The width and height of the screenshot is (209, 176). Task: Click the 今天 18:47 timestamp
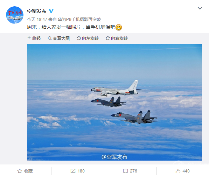pyautogui.click(x=37, y=20)
